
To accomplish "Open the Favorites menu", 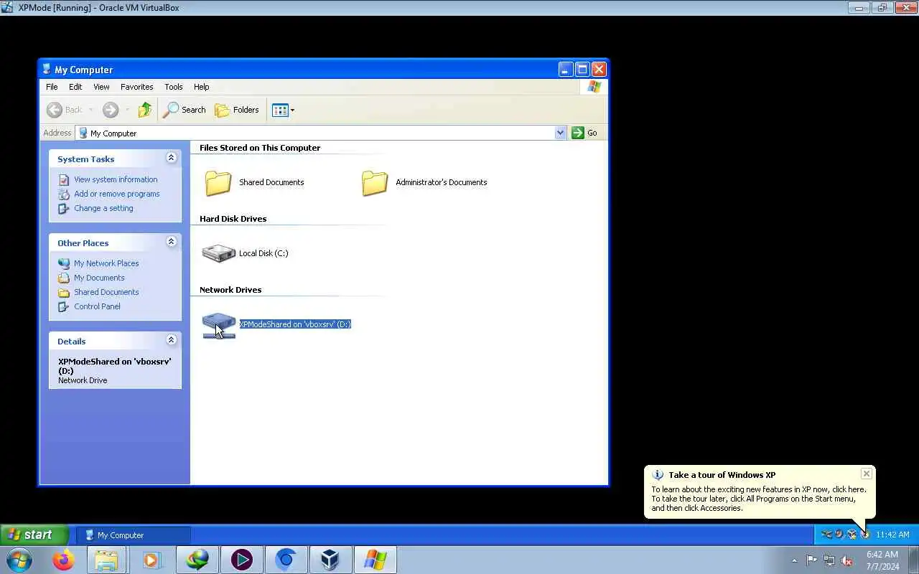I will pos(136,87).
